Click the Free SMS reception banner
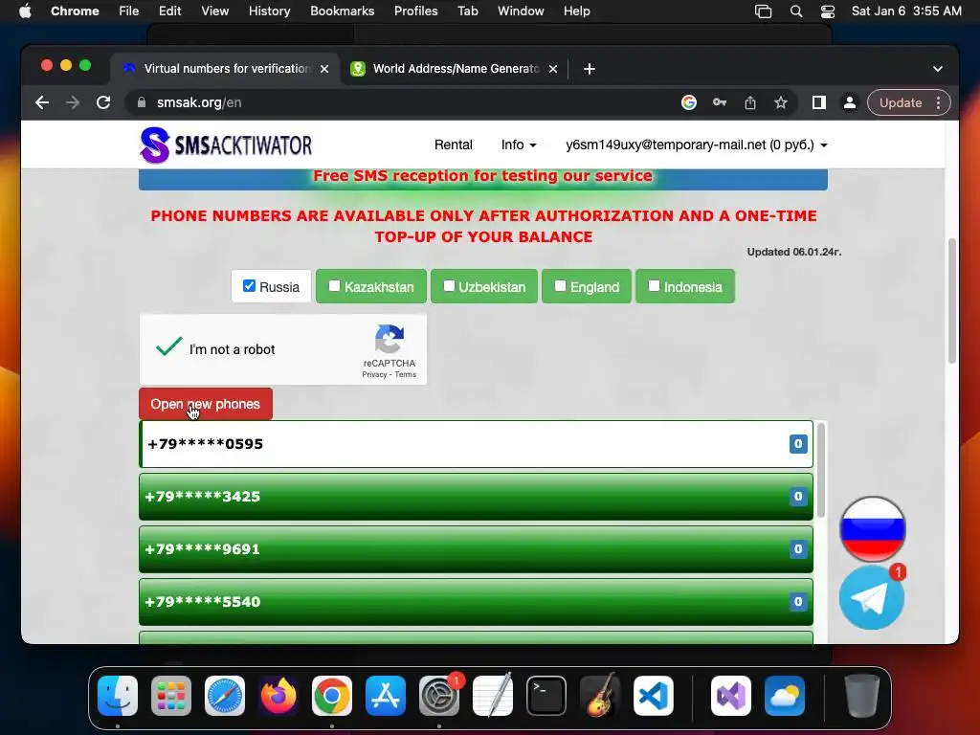Screen dimensions: 980x735 (x=483, y=177)
